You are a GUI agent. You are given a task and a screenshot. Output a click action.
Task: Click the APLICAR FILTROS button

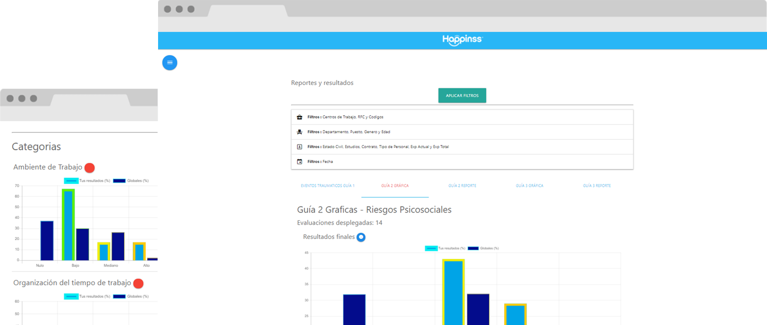462,96
